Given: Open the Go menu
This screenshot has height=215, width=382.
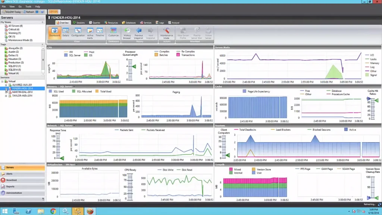Looking at the screenshot, I should pos(20,7).
